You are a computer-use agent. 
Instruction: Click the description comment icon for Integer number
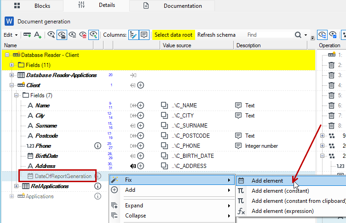tap(238, 146)
